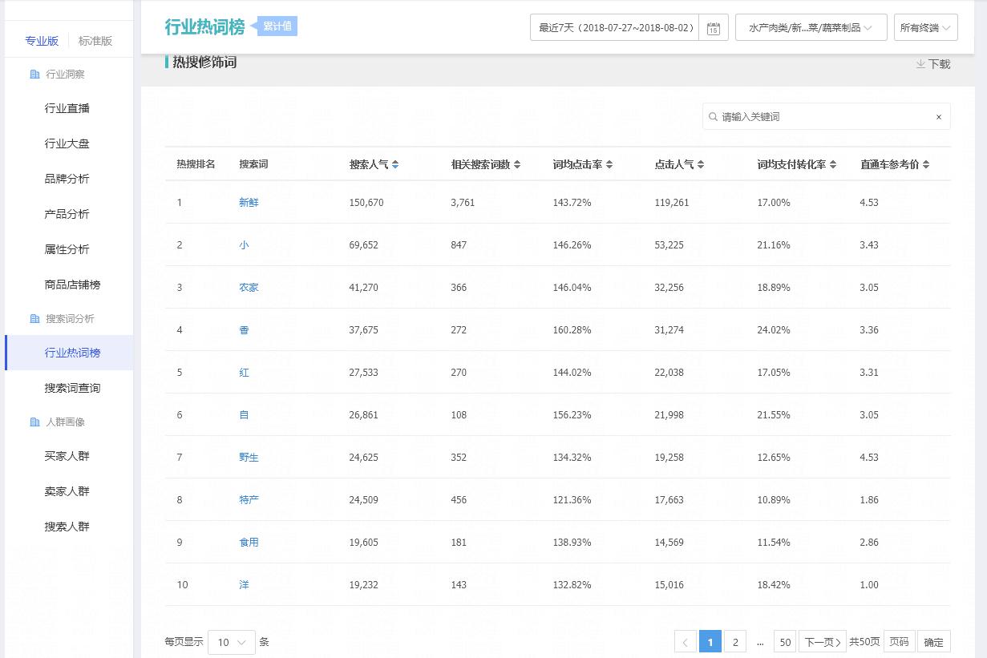Open 搜索人群 in sidebar
The image size is (987, 658).
point(67,527)
